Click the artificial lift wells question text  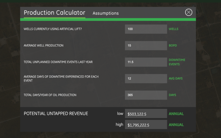[53, 29]
